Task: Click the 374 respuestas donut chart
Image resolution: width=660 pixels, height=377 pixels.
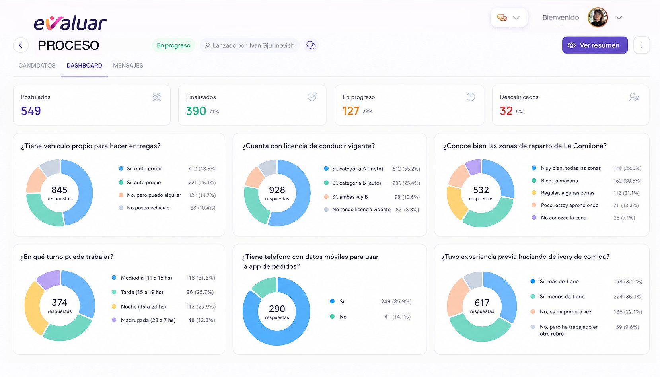Action: click(60, 305)
